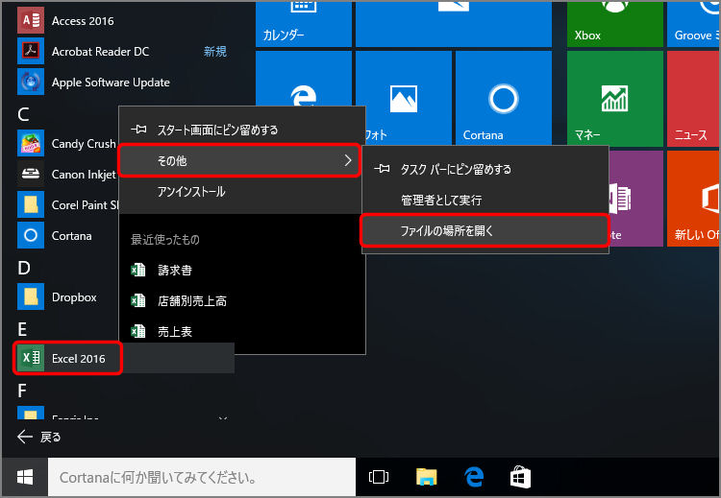
Task: Open the マネー tile
Action: pos(615,99)
